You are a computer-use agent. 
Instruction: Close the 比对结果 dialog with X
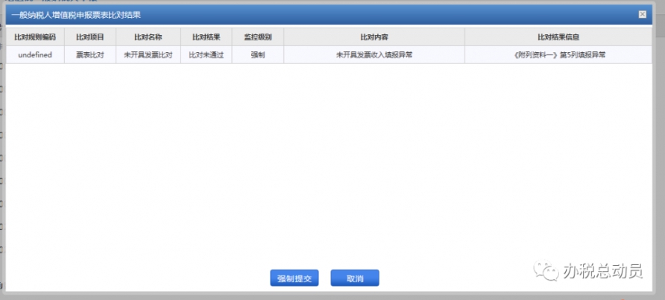[643, 14]
